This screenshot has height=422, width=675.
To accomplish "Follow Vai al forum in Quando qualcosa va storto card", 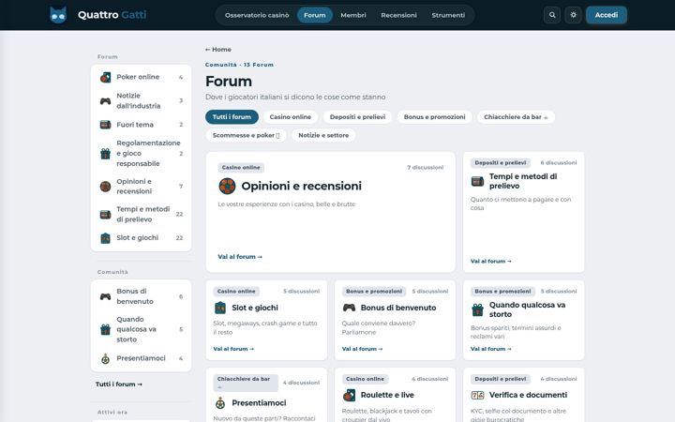I will pos(490,349).
